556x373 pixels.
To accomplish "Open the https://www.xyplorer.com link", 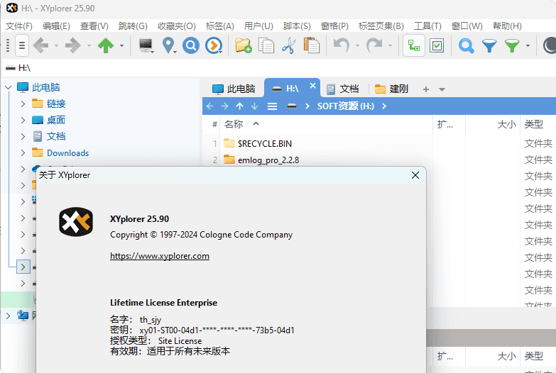I will 160,256.
